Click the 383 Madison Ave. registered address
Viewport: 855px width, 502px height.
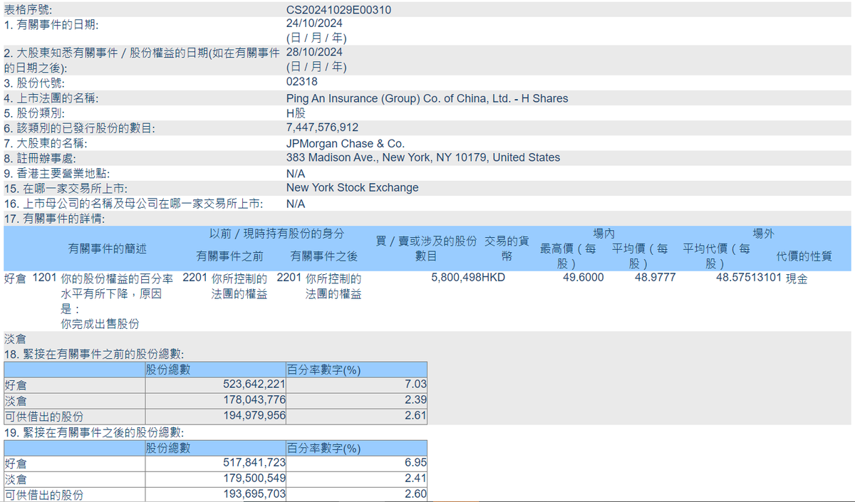pyautogui.click(x=423, y=157)
